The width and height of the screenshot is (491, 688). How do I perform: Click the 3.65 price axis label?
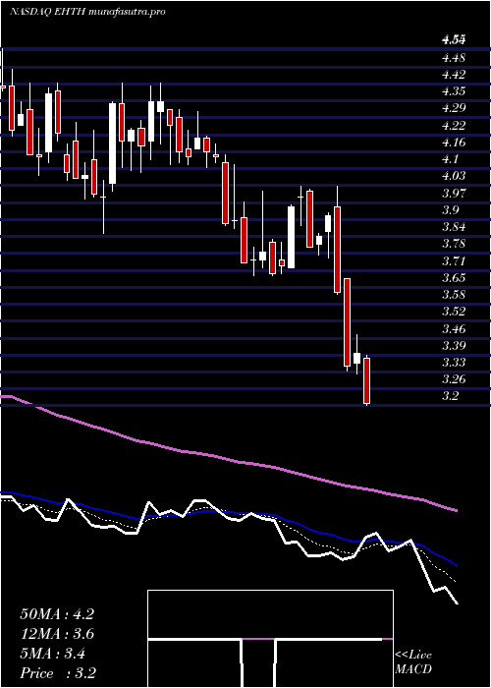pyautogui.click(x=454, y=278)
